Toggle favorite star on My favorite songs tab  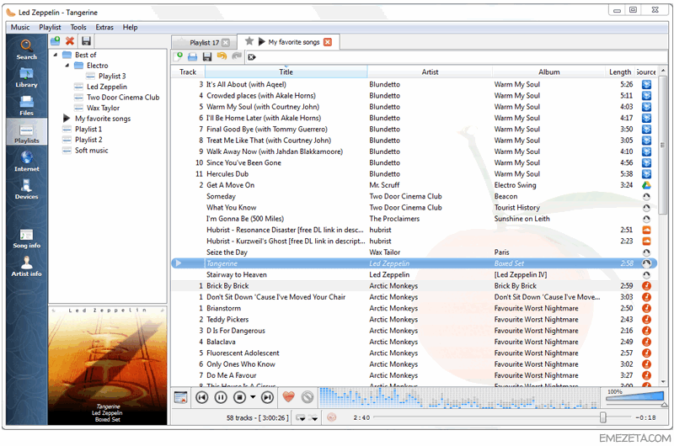point(249,41)
